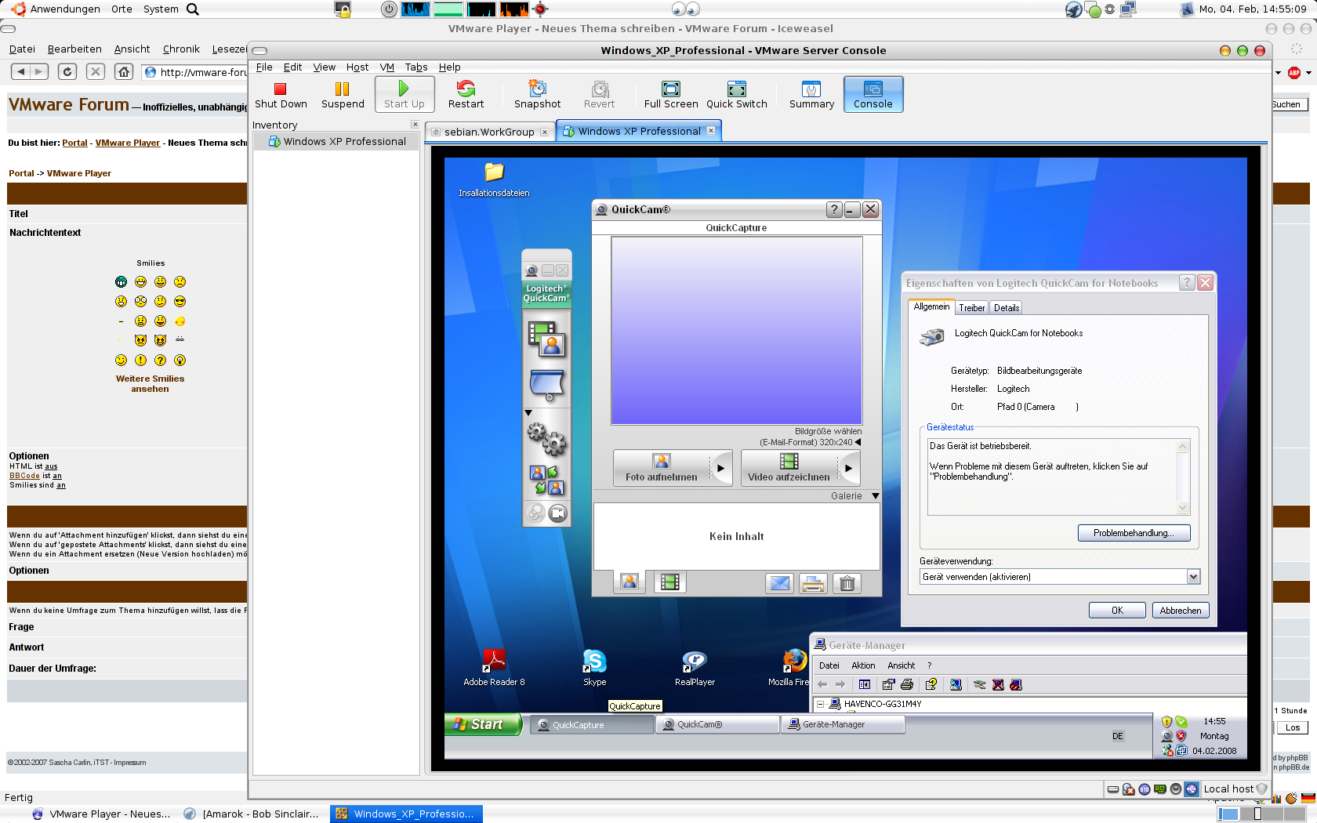Switch to the Treiber tab
The image size is (1317, 823).
972,308
